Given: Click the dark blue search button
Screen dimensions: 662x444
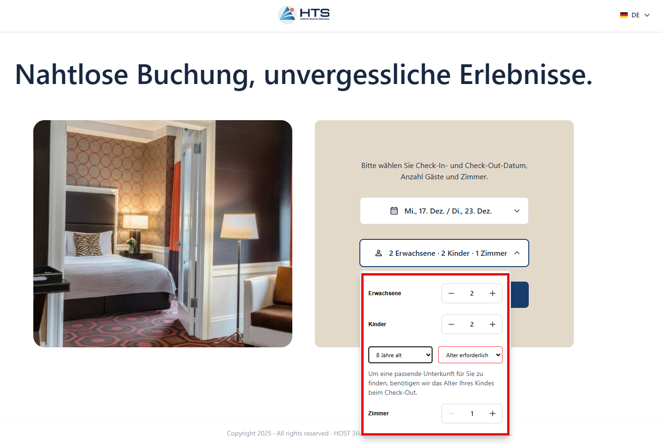Looking at the screenshot, I should (x=519, y=295).
